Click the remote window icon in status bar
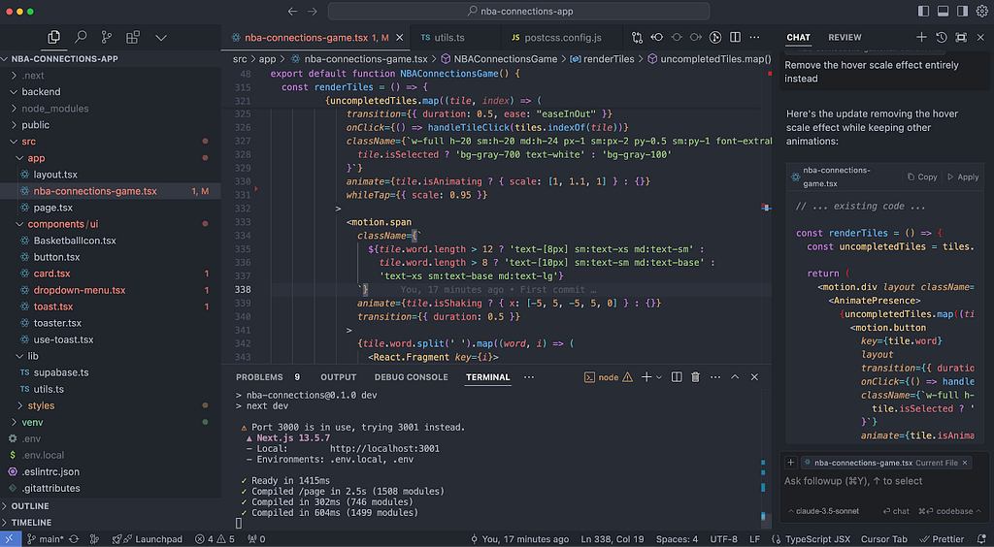 coord(9,539)
